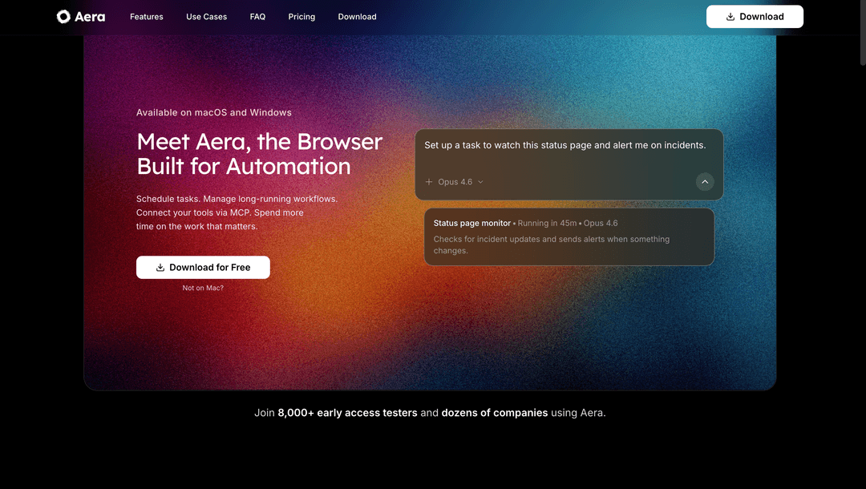Open the FAQ page from the navbar
This screenshot has width=866, height=489.
(257, 16)
